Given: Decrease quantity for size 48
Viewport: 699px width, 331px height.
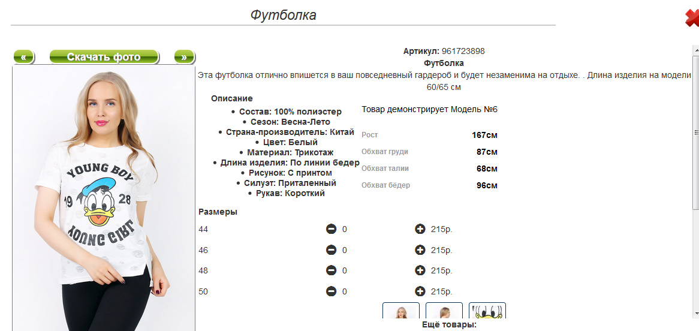Looking at the screenshot, I should (x=332, y=270).
